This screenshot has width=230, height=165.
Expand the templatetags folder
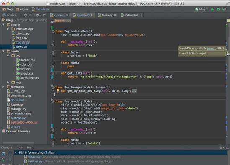click(8, 29)
